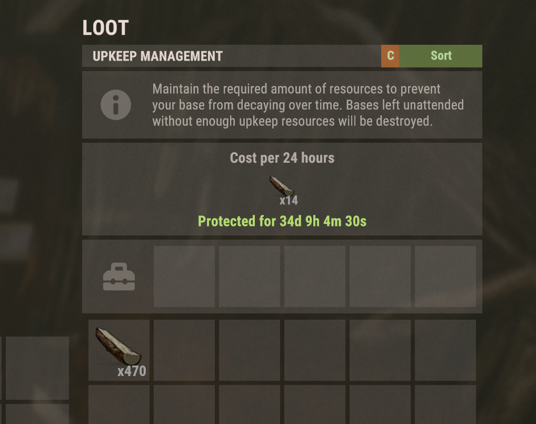Select the inventory slot left of loot panel
536x424 pixels.
click(x=37, y=368)
